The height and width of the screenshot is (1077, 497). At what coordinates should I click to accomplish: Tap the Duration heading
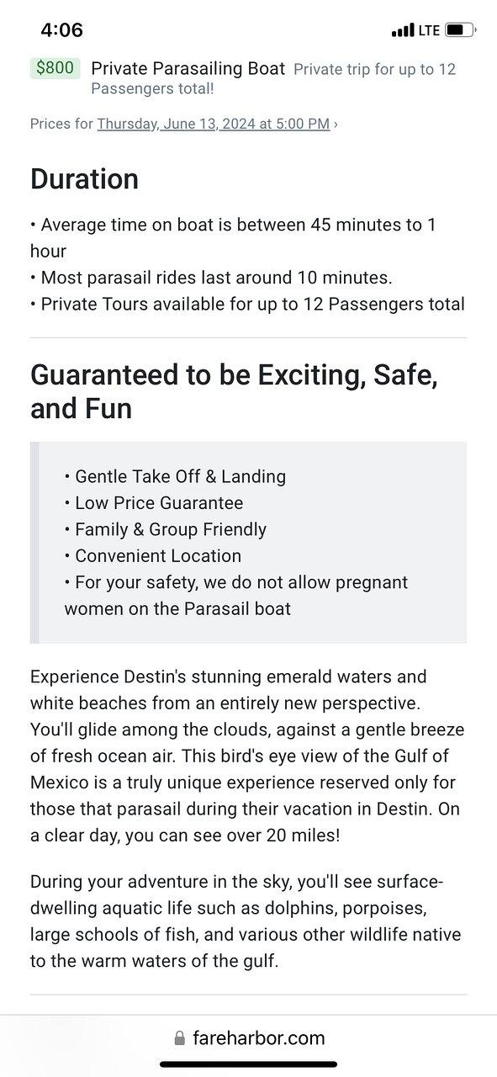[x=84, y=179]
